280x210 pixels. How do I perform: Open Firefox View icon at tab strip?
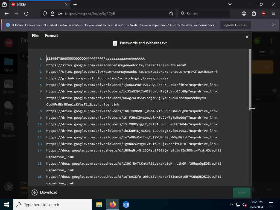click(4, 4)
